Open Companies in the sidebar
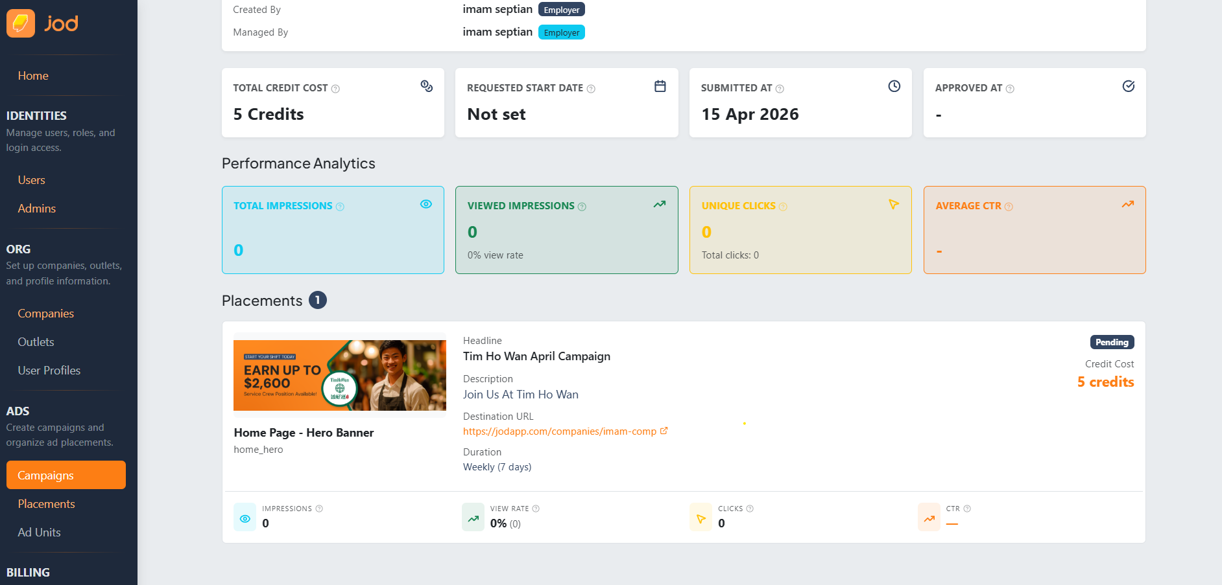This screenshot has height=585, width=1222. 46,314
